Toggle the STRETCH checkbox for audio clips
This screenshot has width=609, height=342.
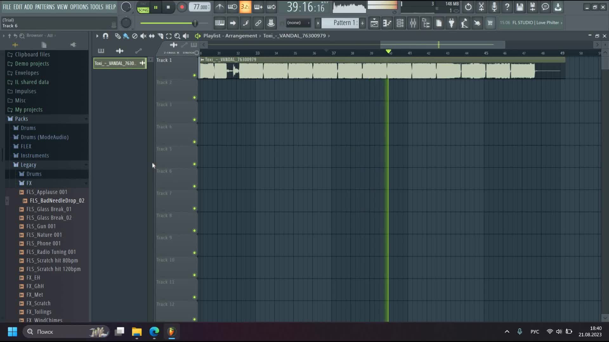[197, 53]
